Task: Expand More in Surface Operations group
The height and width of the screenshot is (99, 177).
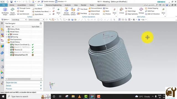Action: tap(114, 12)
